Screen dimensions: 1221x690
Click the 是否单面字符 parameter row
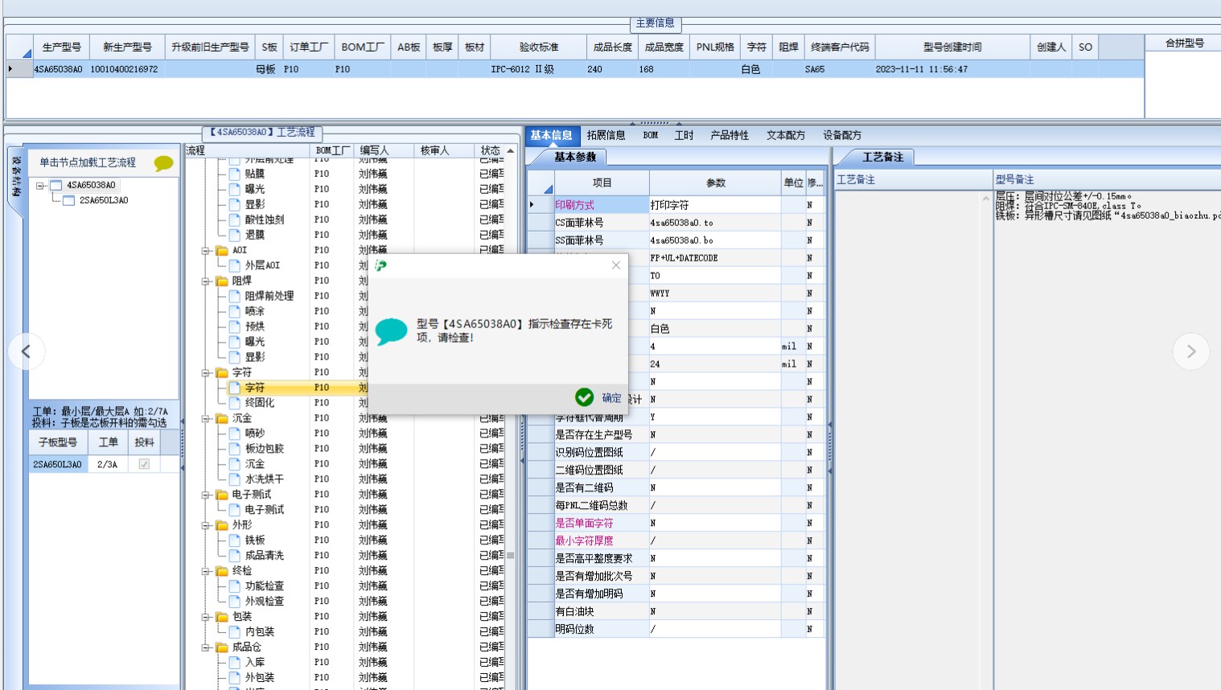tap(676, 524)
